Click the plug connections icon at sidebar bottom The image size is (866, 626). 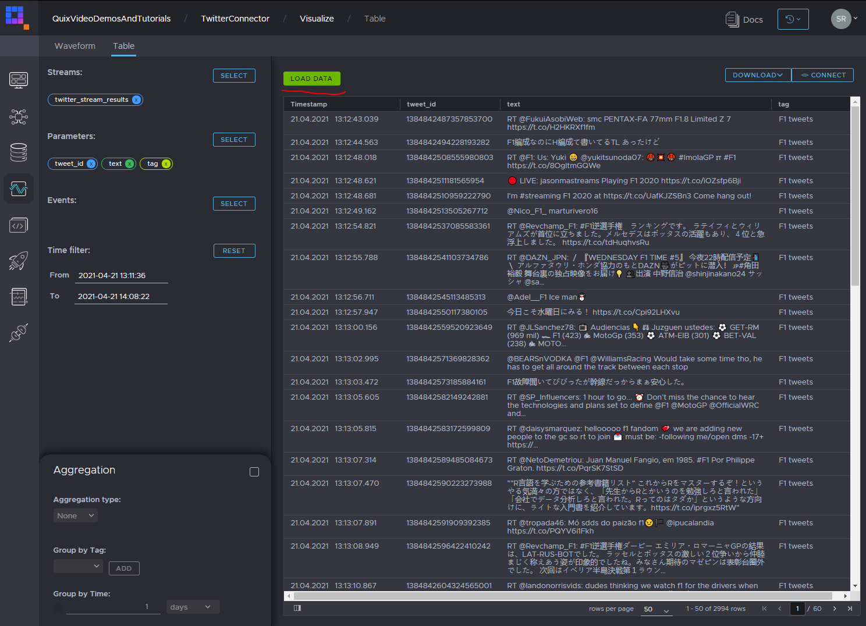point(19,332)
